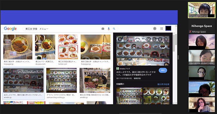Close the image preview panel

point(120,39)
